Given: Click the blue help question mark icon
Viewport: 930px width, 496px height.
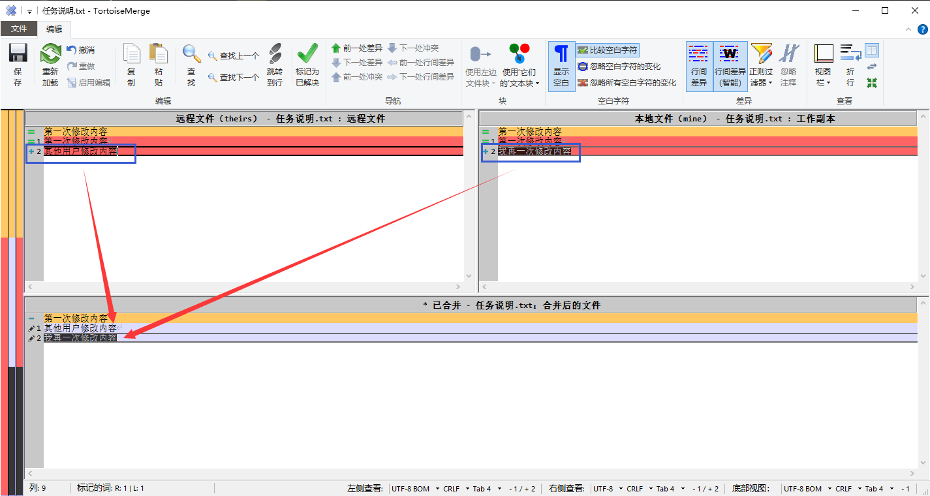Looking at the screenshot, I should 923,29.
